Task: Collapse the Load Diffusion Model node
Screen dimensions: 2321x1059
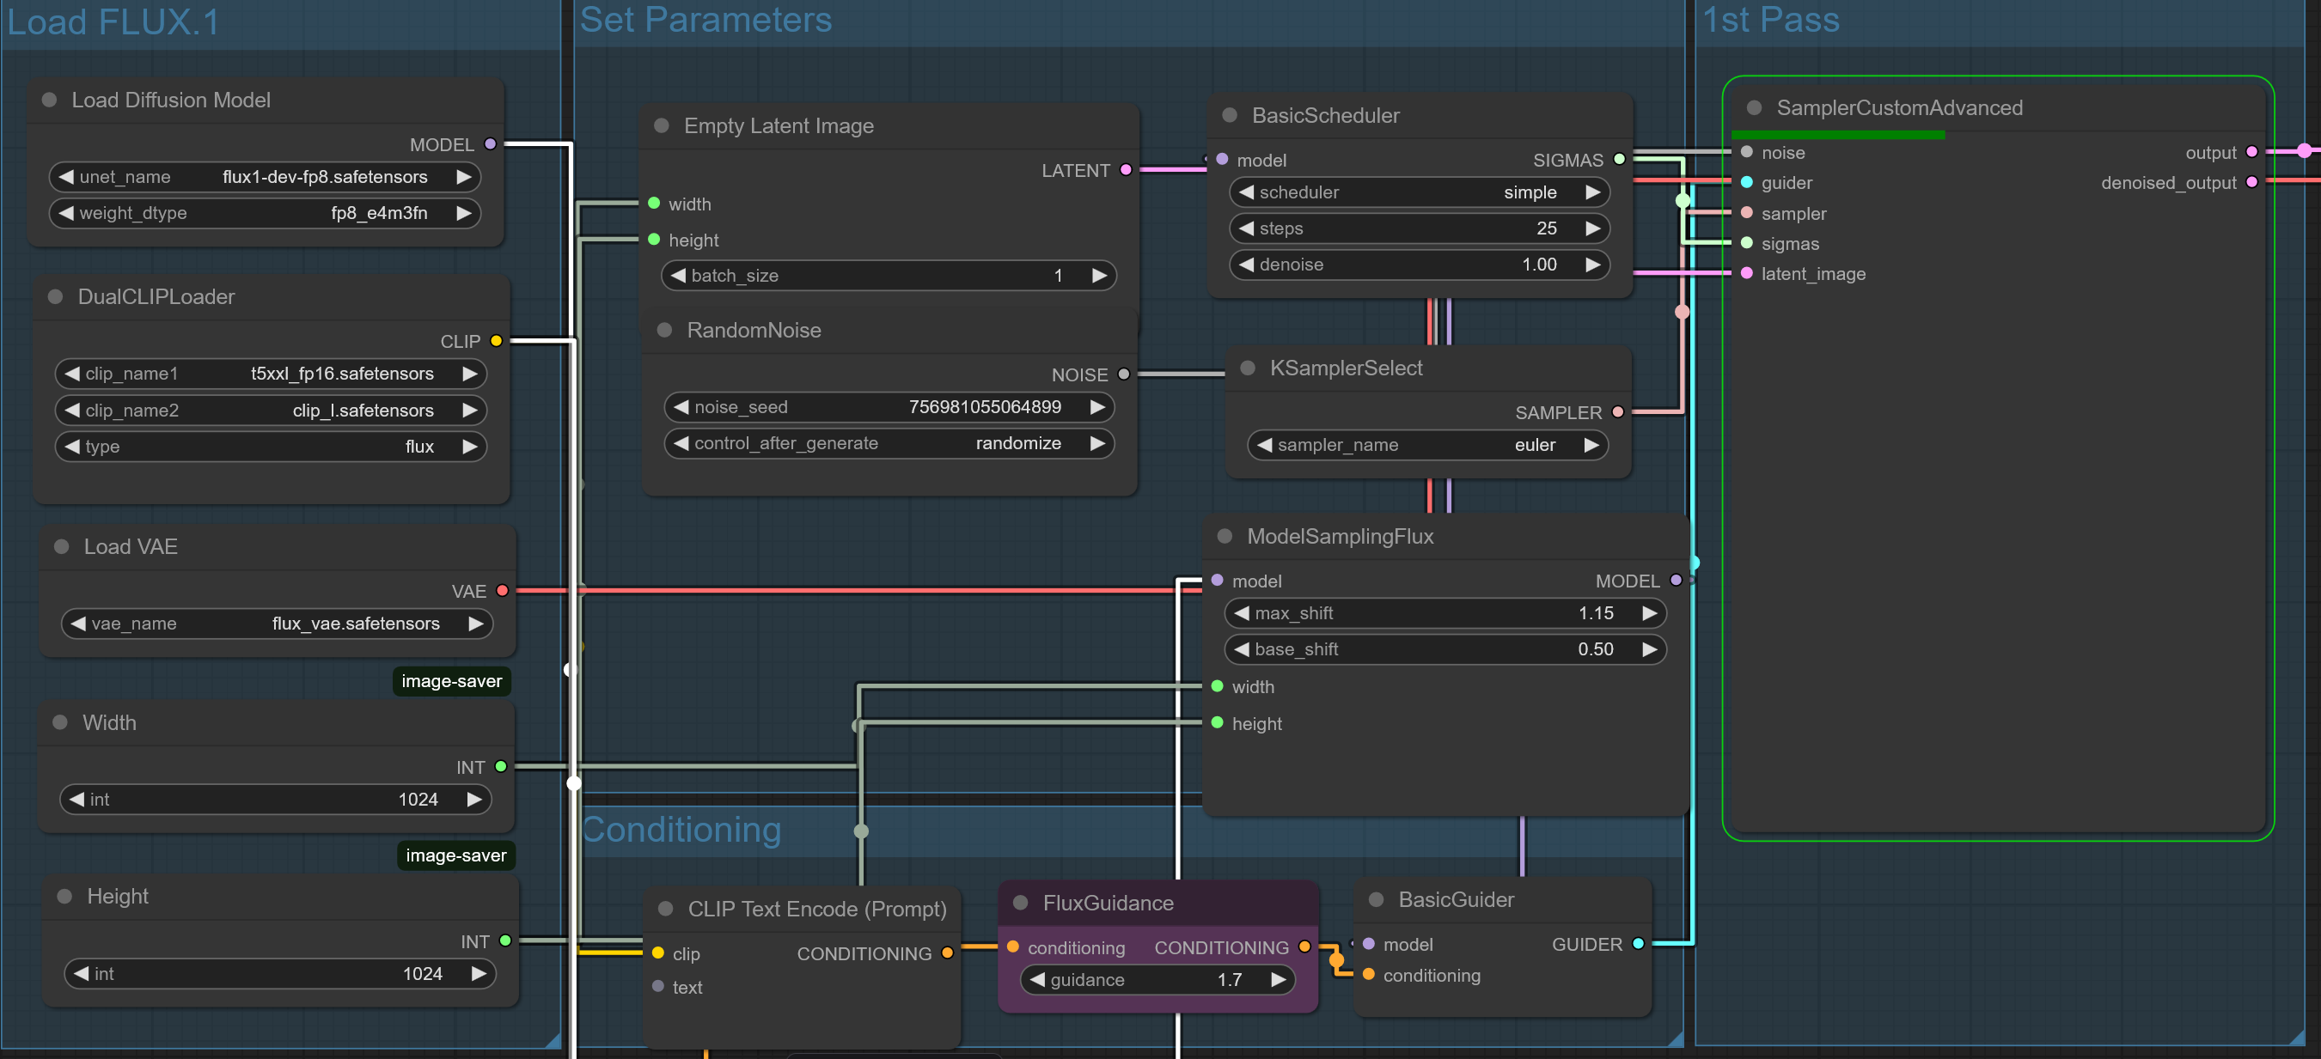Action: 50,100
